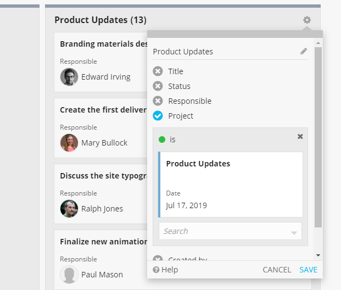This screenshot has height=290, width=341.
Task: Click the gear settings icon for Product Updates
Action: (x=307, y=20)
